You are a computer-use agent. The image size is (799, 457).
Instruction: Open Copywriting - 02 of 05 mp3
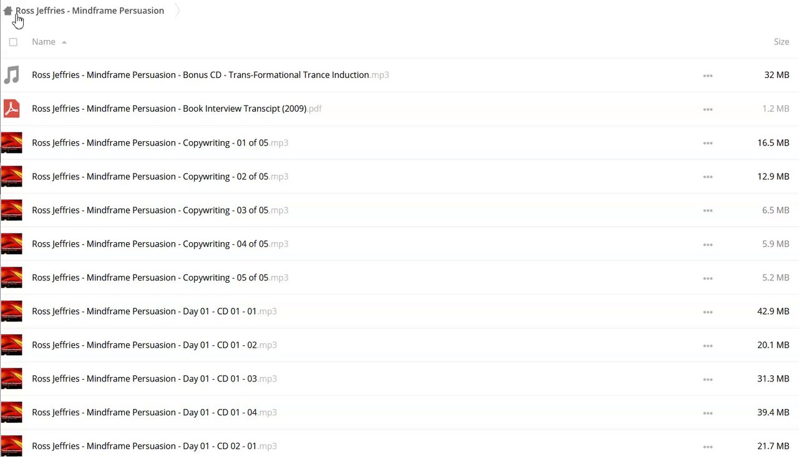click(160, 176)
